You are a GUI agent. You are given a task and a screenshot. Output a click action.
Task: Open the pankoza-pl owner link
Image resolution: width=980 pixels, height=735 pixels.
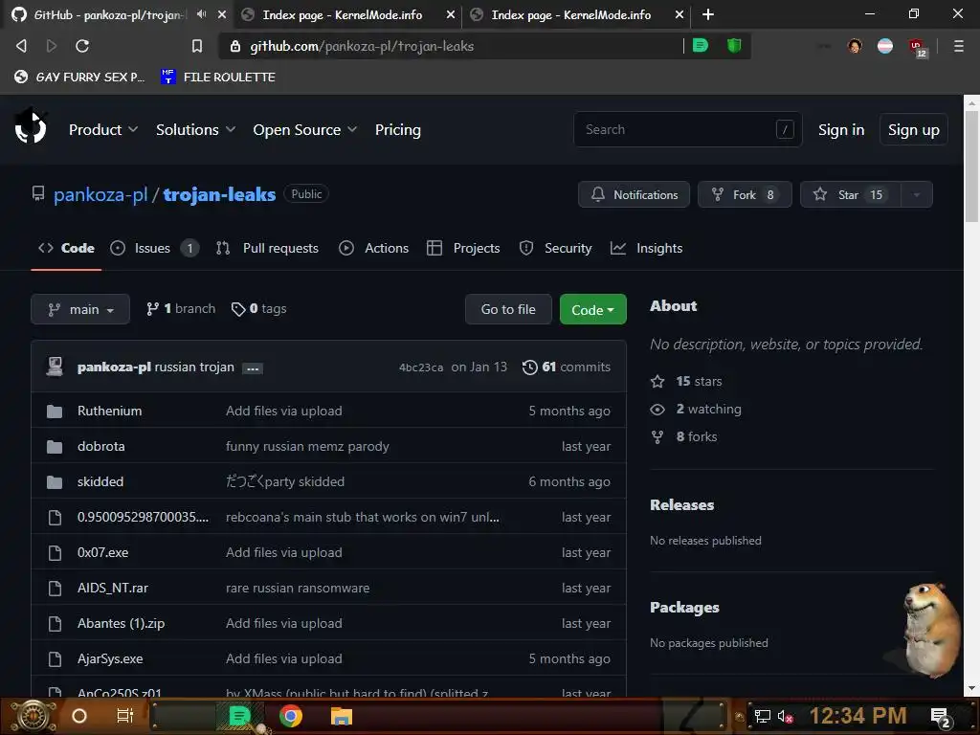pyautogui.click(x=100, y=194)
